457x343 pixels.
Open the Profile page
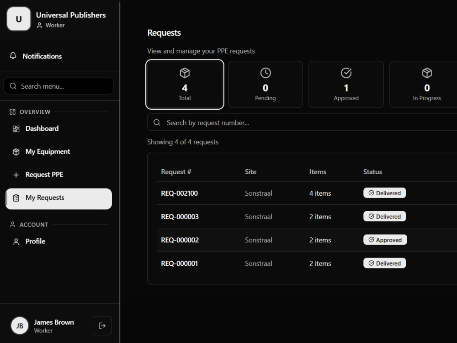click(x=58, y=241)
